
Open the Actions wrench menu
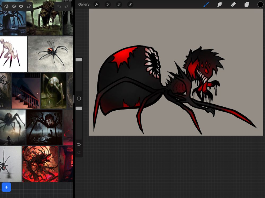96,4
